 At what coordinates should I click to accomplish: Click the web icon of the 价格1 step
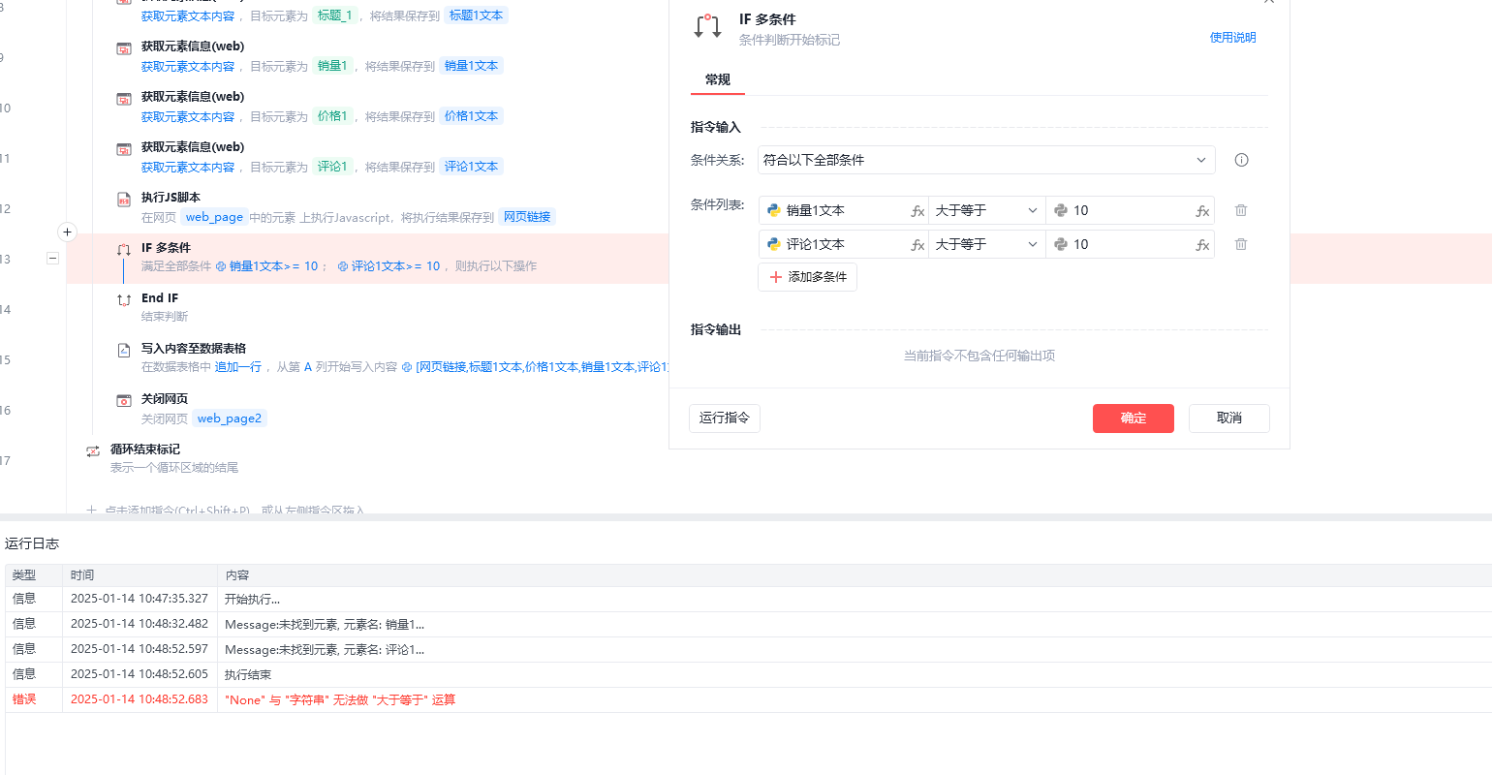point(124,99)
